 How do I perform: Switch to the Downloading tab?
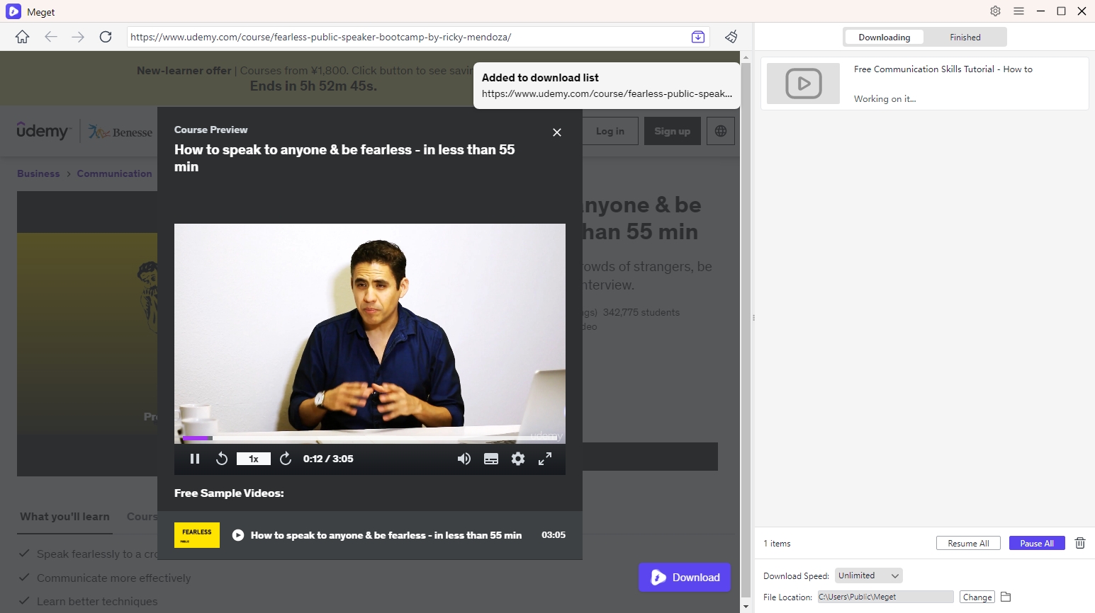tap(884, 37)
